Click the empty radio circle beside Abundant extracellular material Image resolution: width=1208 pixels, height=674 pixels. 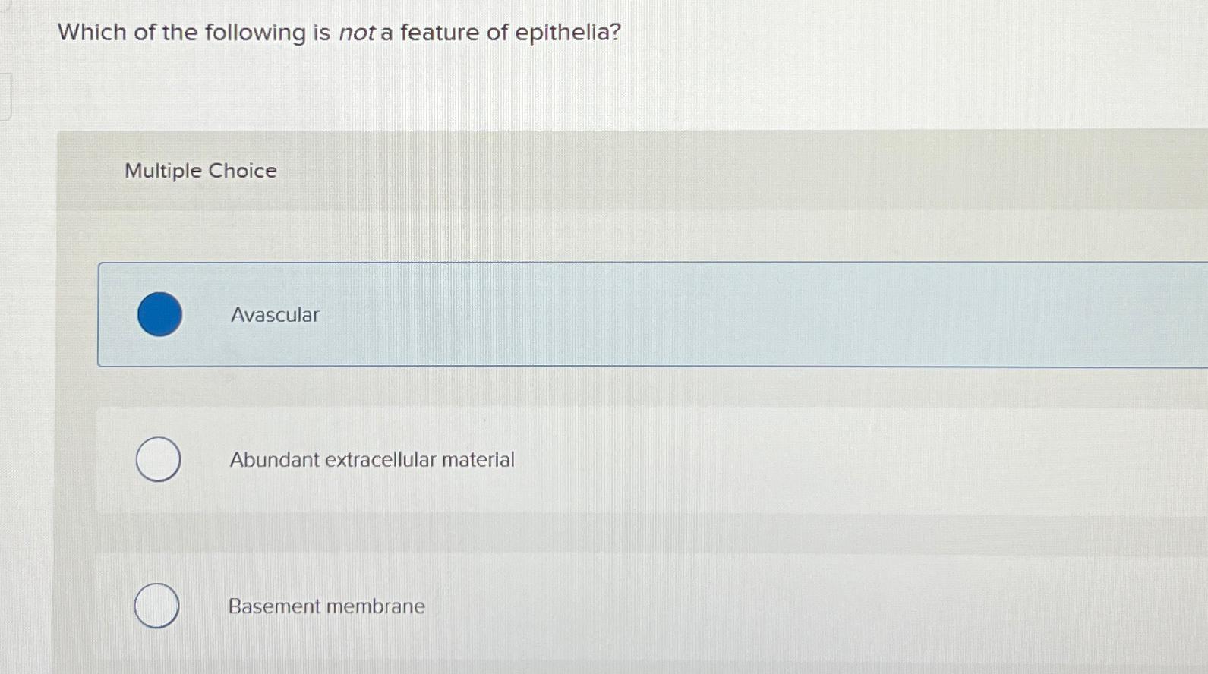(156, 459)
